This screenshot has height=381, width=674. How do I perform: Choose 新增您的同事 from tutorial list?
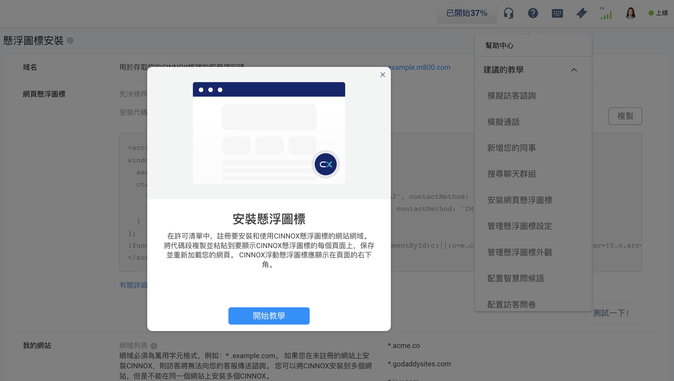[x=511, y=148]
